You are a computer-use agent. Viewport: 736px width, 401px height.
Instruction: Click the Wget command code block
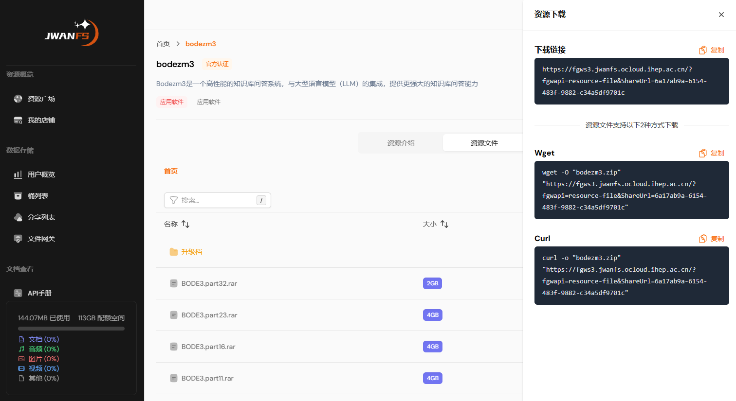[632, 190]
